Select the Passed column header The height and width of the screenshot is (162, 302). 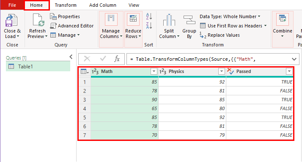pyautogui.click(x=260, y=71)
